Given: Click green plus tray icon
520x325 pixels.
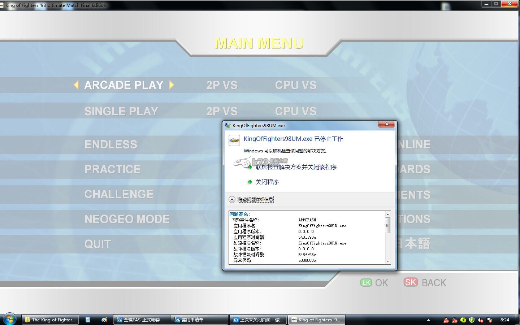Looking at the screenshot, I should 463,320.
